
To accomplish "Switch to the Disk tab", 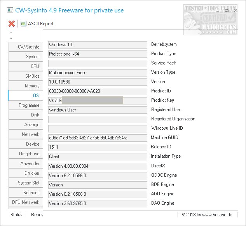I will pos(26,115).
